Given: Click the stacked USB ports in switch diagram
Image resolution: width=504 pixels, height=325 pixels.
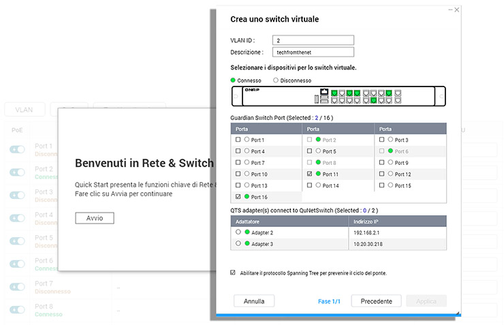Looking at the screenshot, I should coord(324,100).
